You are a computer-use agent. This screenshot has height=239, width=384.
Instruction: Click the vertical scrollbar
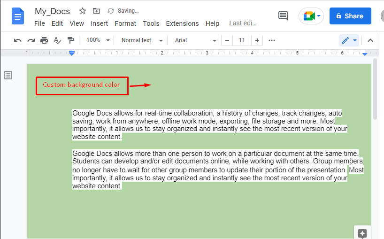click(x=375, y=89)
